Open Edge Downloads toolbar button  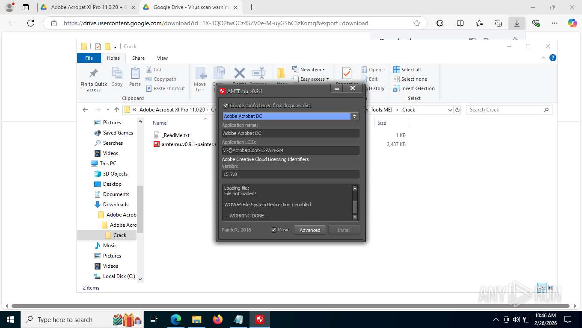[517, 23]
